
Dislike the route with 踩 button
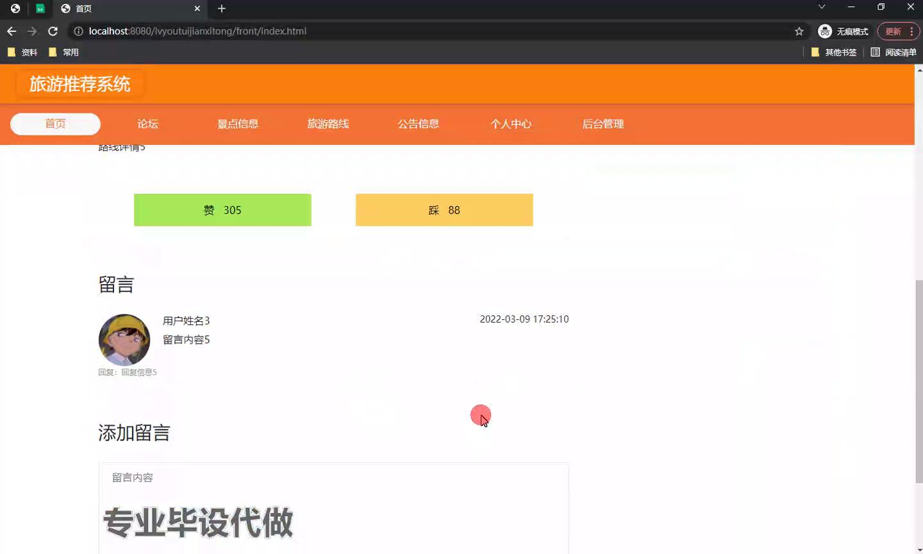coord(444,210)
